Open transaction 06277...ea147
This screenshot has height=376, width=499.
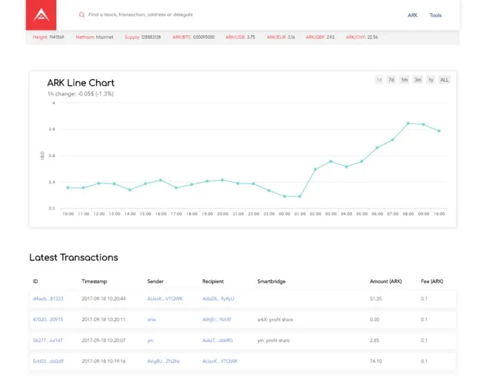48,341
